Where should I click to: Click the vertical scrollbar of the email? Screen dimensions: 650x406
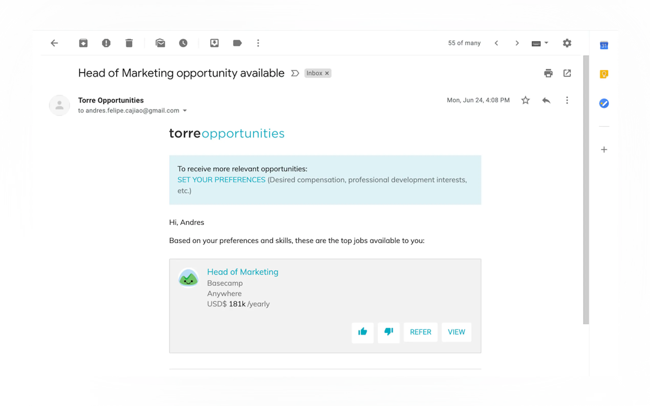586,188
